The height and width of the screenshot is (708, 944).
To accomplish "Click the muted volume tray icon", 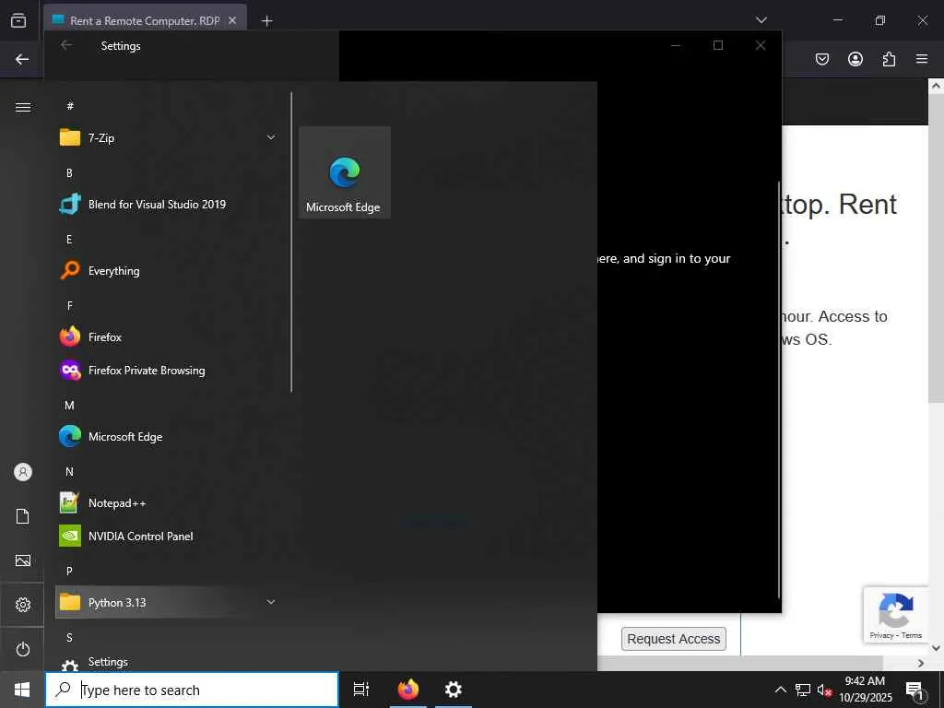I will [x=825, y=690].
